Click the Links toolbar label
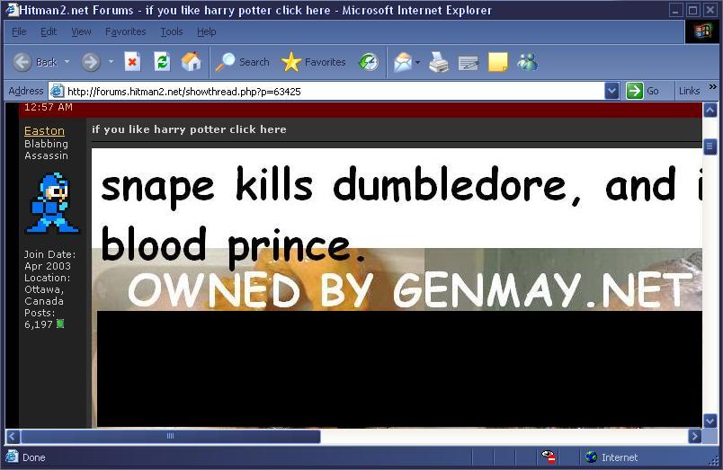Screen dimensions: 723x470 690,92
